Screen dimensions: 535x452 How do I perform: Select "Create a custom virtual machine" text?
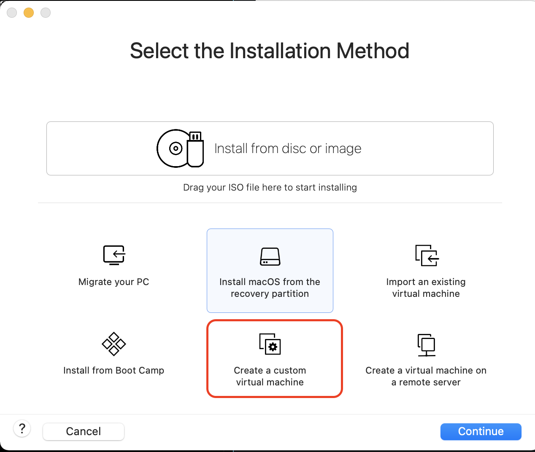(270, 376)
